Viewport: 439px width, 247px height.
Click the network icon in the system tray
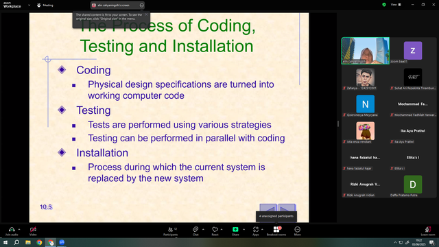point(401,242)
